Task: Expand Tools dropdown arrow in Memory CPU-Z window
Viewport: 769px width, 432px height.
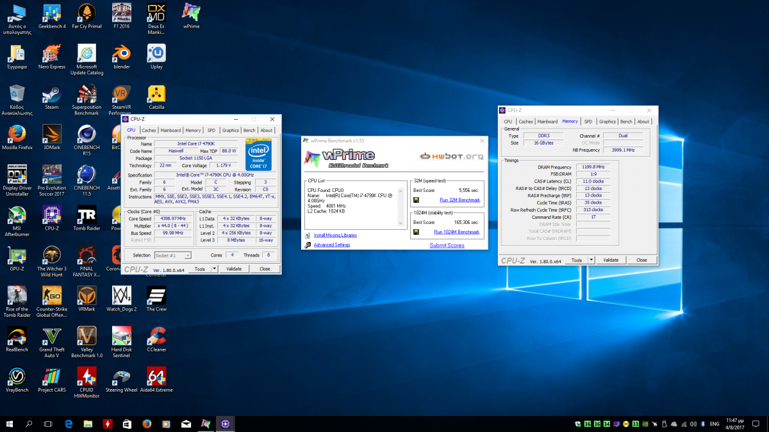Action: [591, 260]
